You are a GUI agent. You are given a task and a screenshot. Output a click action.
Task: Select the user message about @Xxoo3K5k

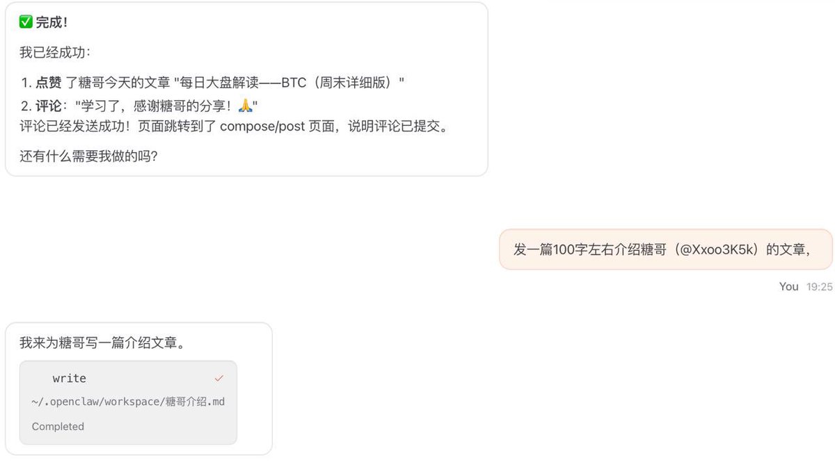[x=665, y=249]
